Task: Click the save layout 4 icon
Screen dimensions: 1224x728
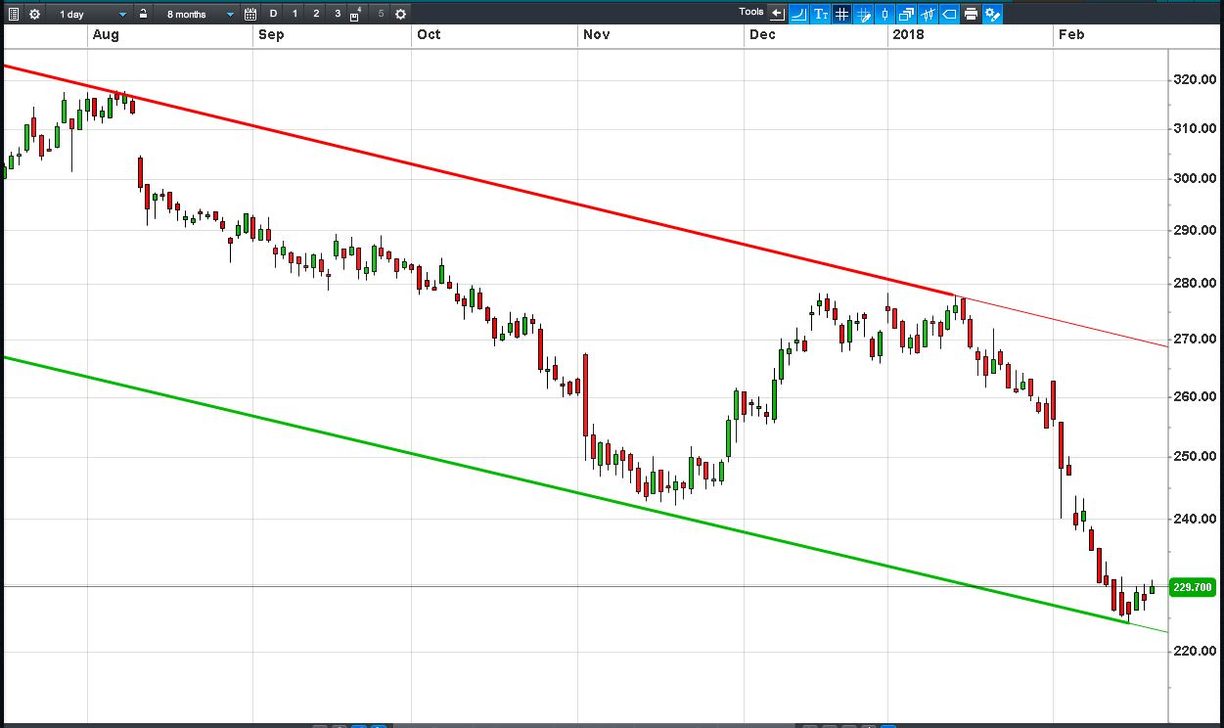Action: point(356,14)
